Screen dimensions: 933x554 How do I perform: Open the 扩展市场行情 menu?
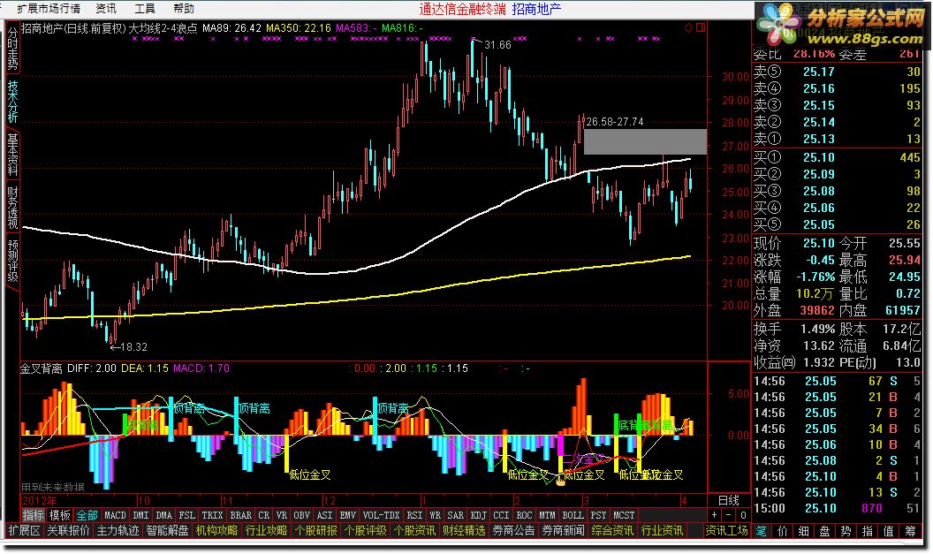(x=49, y=8)
